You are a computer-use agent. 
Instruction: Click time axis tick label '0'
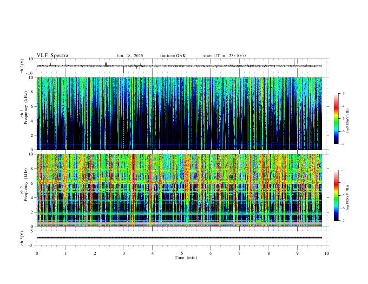pos(37,253)
